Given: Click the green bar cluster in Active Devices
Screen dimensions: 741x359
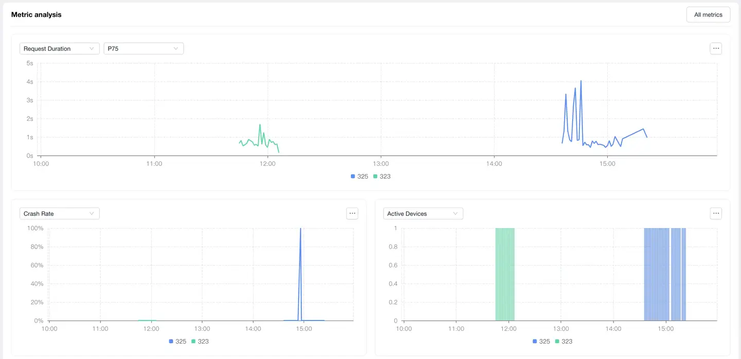Looking at the screenshot, I should (505, 275).
